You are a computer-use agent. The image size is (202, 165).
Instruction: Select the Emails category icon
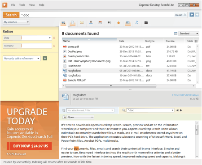coord(82,22)
